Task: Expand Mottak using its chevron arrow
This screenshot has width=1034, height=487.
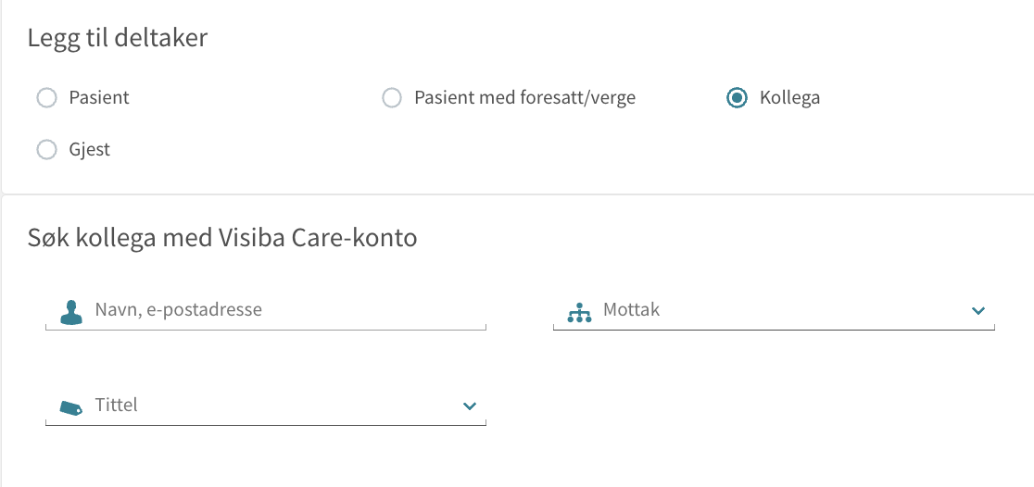Action: (x=978, y=310)
